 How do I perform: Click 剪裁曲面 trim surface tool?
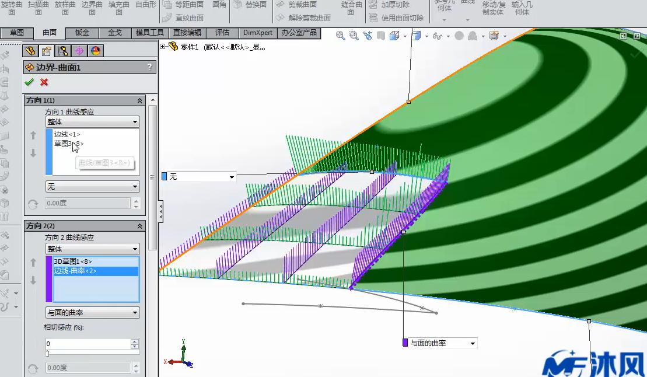click(296, 5)
